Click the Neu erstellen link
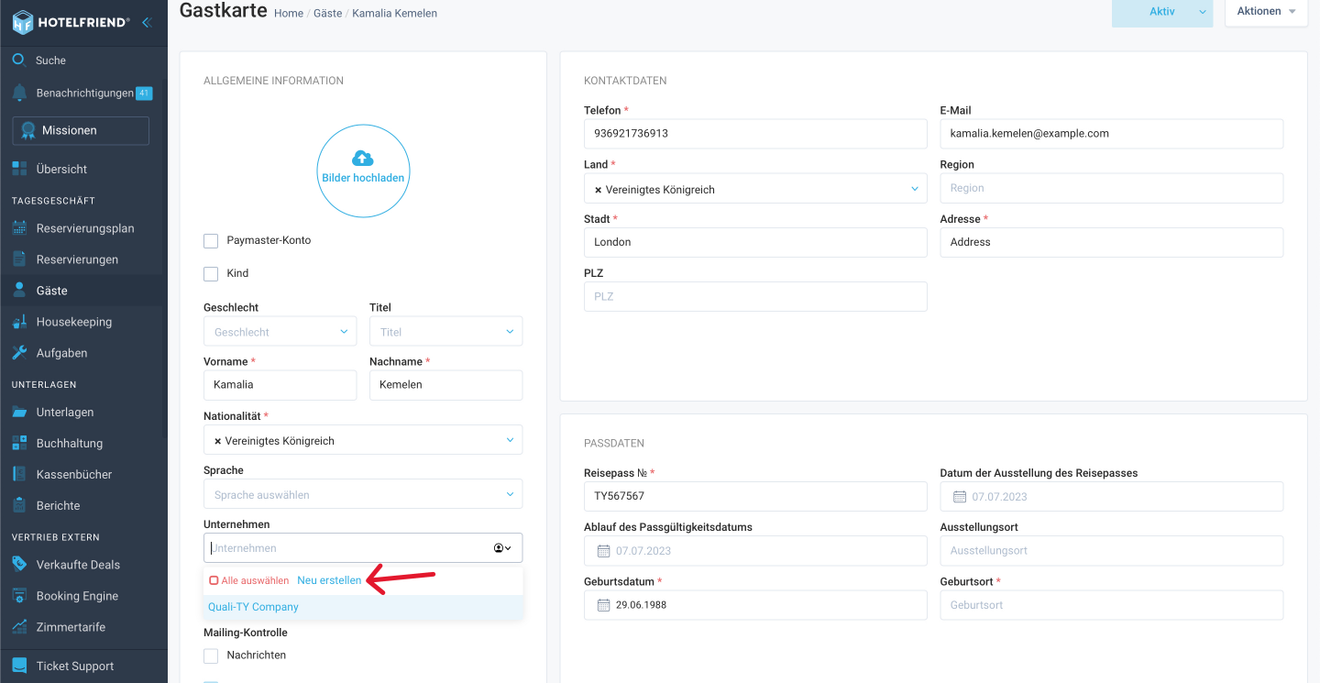The image size is (1320, 683). click(329, 580)
